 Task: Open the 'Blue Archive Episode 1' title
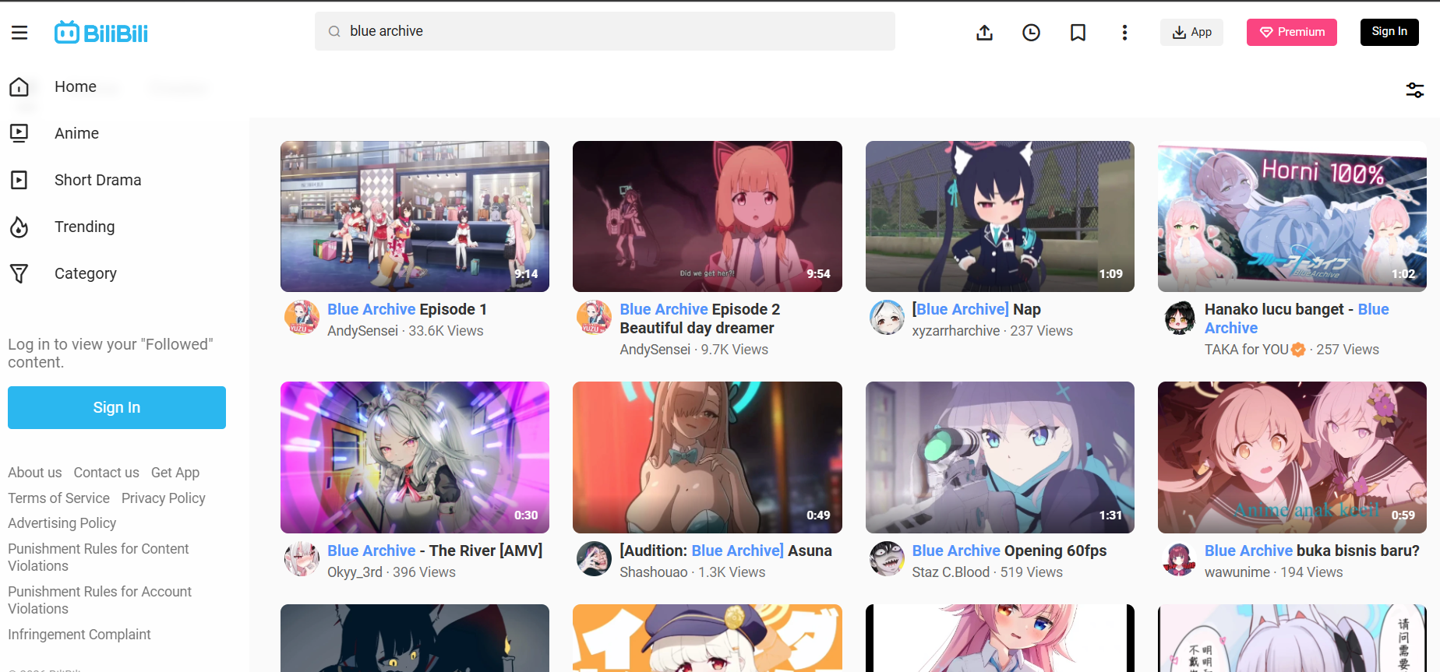(408, 309)
